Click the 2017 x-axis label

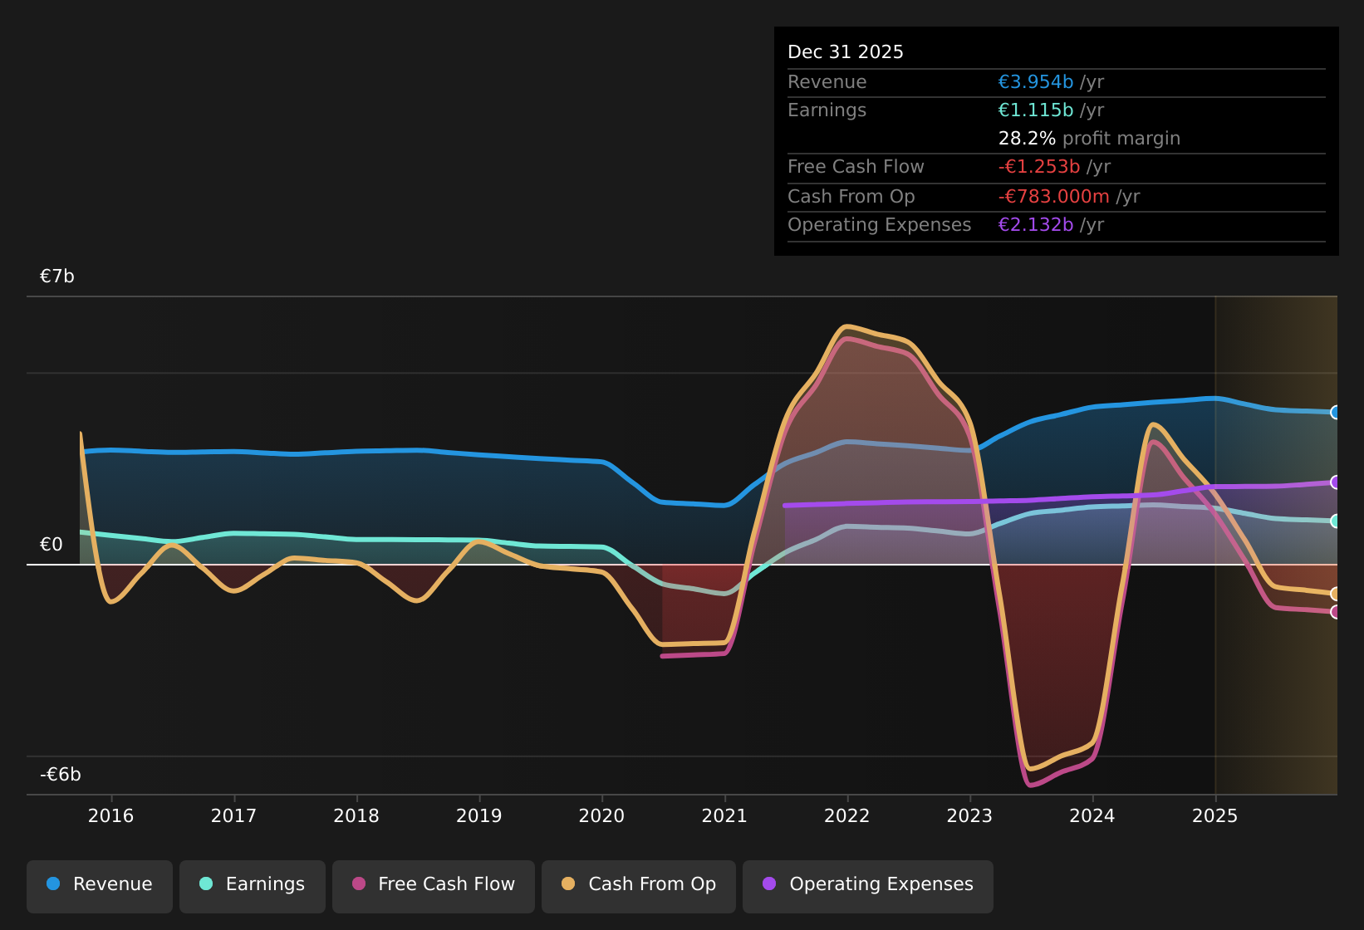click(x=234, y=816)
